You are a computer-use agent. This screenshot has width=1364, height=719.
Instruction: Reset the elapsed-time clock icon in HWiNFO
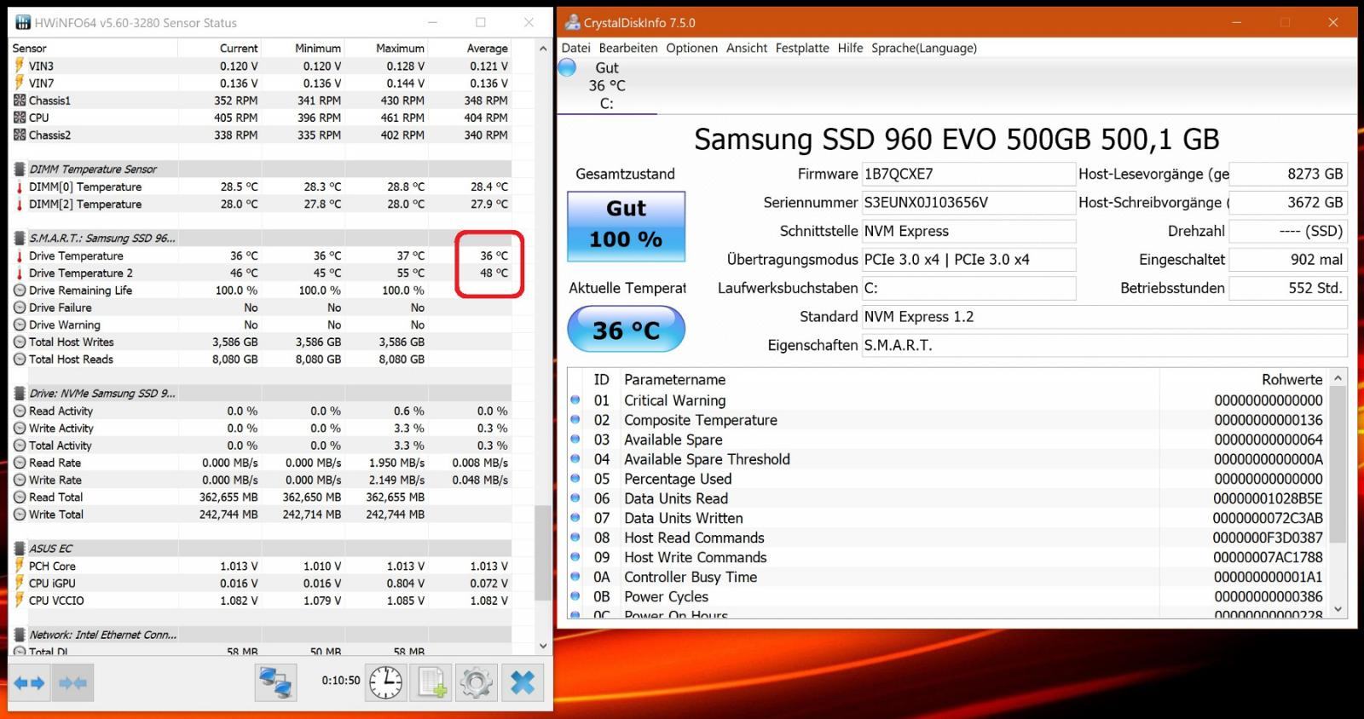click(385, 682)
